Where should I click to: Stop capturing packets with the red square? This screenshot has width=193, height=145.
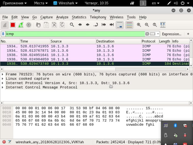pos(13,25)
